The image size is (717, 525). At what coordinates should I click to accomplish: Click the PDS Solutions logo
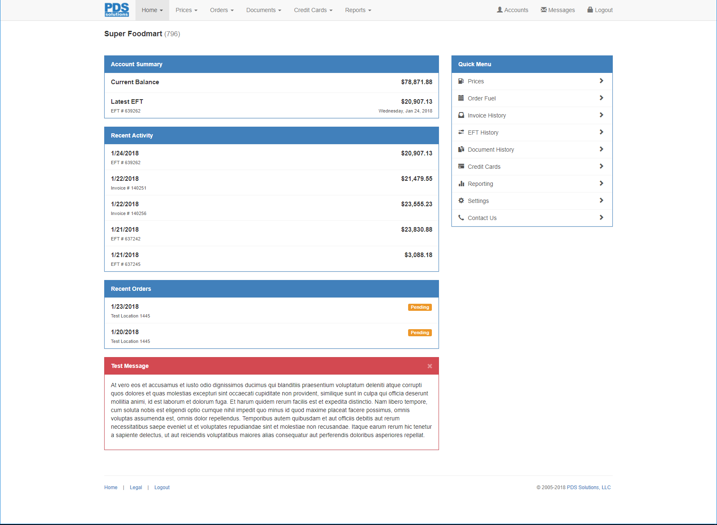coord(116,10)
